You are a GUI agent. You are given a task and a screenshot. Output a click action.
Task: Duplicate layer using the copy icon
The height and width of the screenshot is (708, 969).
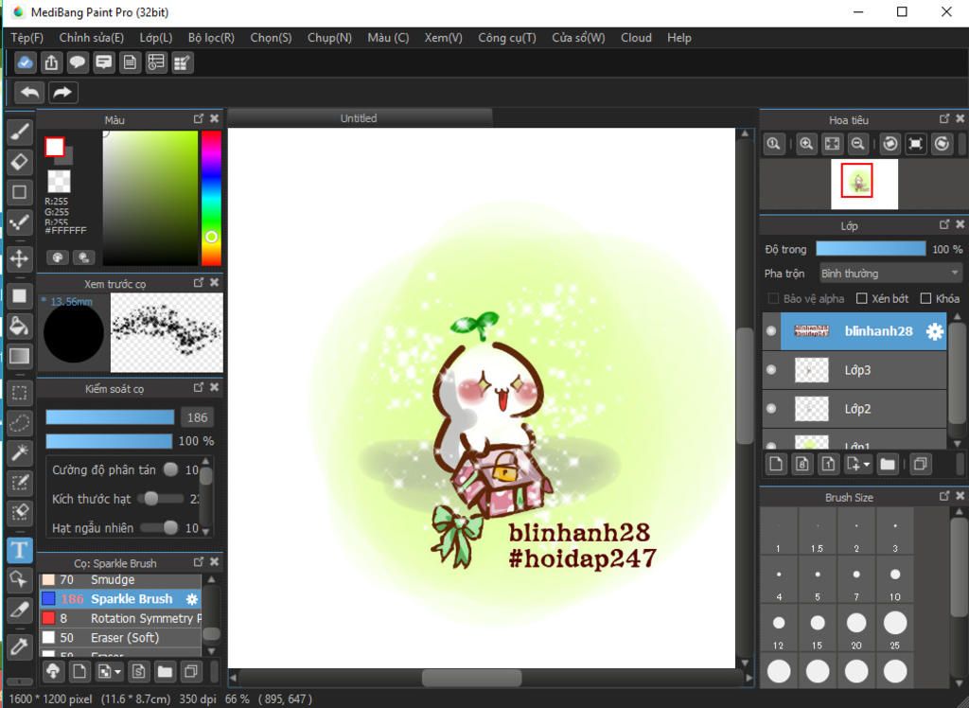point(920,464)
